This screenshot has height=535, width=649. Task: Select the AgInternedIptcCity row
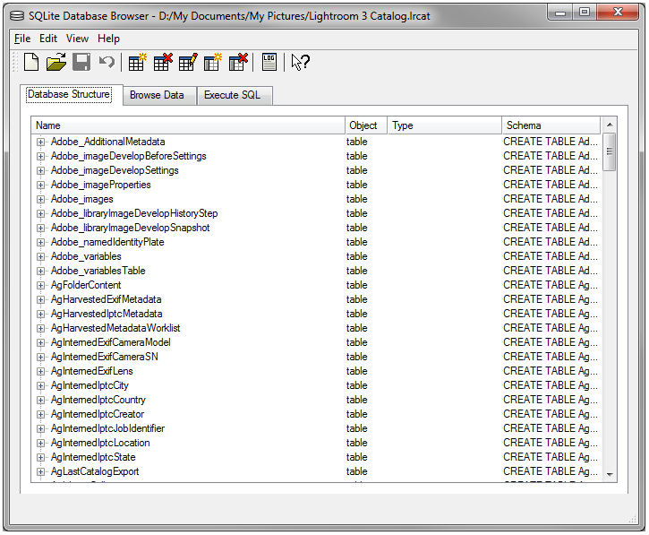click(316, 385)
